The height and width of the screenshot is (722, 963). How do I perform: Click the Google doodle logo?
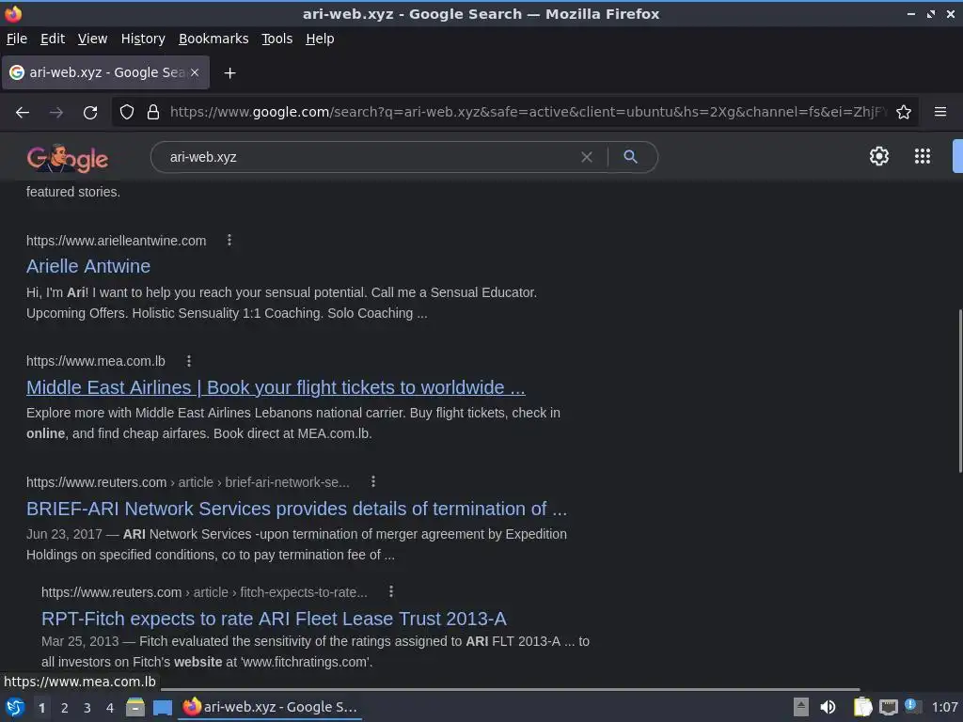click(x=67, y=158)
